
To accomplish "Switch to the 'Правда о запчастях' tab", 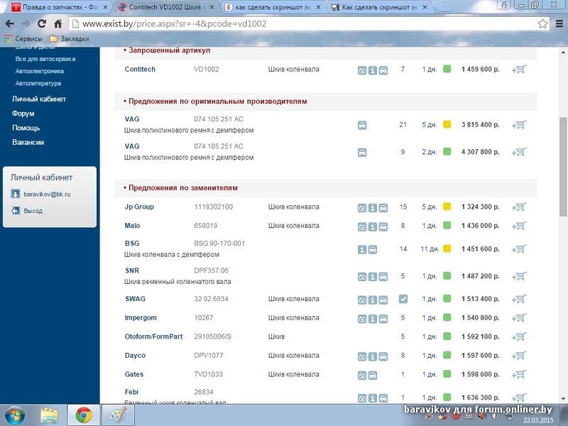I will pos(55,7).
